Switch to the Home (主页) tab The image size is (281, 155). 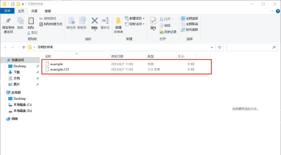[21, 11]
